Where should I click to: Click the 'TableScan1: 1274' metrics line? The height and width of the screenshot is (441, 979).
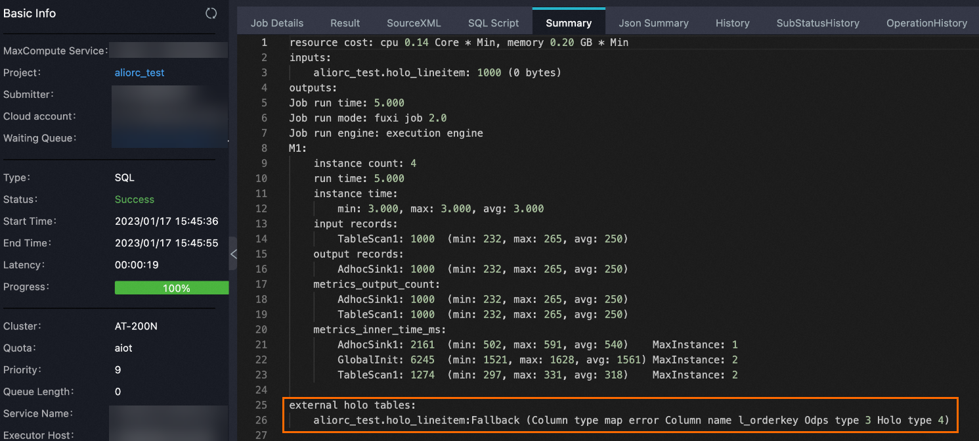538,375
